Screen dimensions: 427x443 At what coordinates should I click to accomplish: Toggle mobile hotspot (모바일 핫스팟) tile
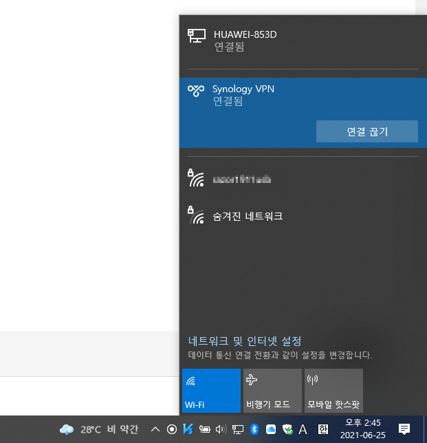(333, 391)
